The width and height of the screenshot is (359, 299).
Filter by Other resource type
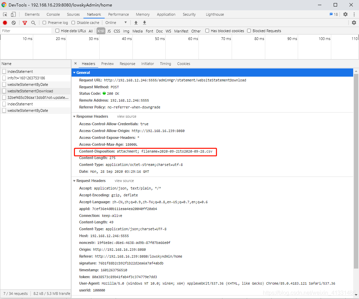point(196,31)
